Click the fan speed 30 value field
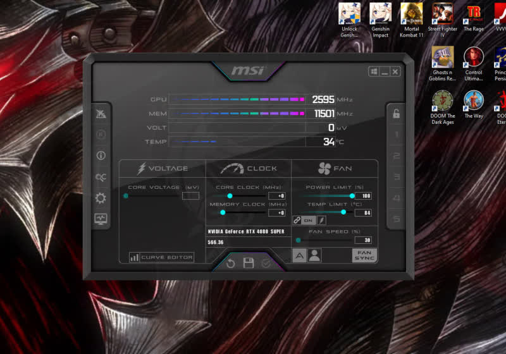Image resolution: width=506 pixels, height=354 pixels. pos(363,240)
